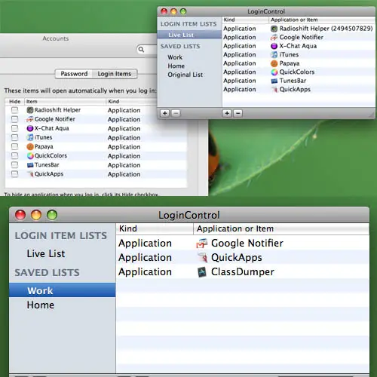Click Radioshift Helper icon in Accounts list

[30, 110]
